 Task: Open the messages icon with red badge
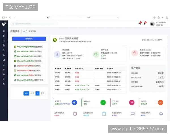click(x=140, y=23)
